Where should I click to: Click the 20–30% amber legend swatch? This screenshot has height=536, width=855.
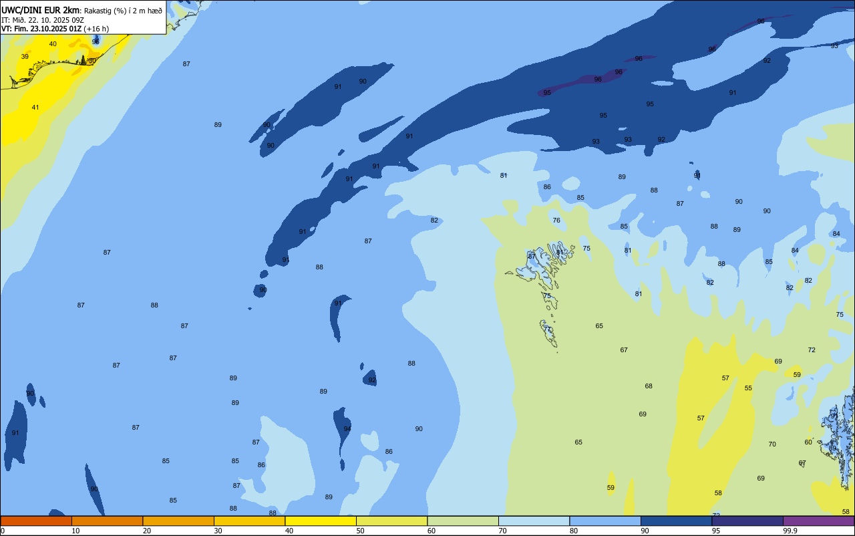(178, 521)
